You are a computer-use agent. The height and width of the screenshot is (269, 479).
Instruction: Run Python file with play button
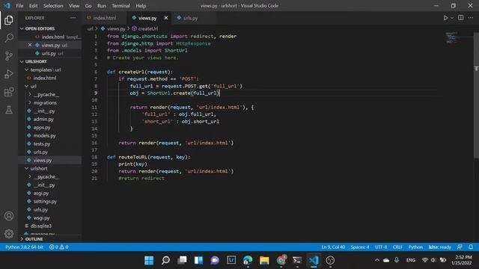(x=445, y=18)
